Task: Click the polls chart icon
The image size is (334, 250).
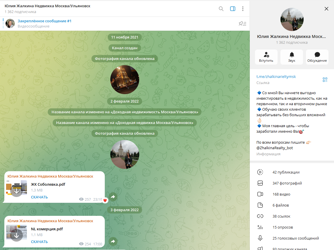Action: [260, 227]
